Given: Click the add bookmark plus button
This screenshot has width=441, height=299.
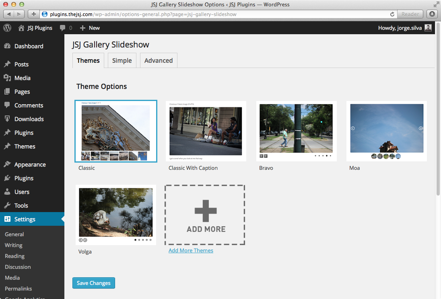Looking at the screenshot, I should (x=34, y=14).
